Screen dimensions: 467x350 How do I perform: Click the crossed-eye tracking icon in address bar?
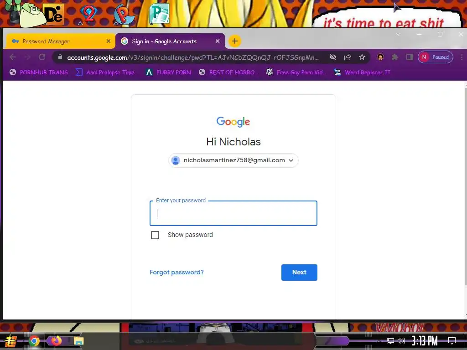point(332,57)
